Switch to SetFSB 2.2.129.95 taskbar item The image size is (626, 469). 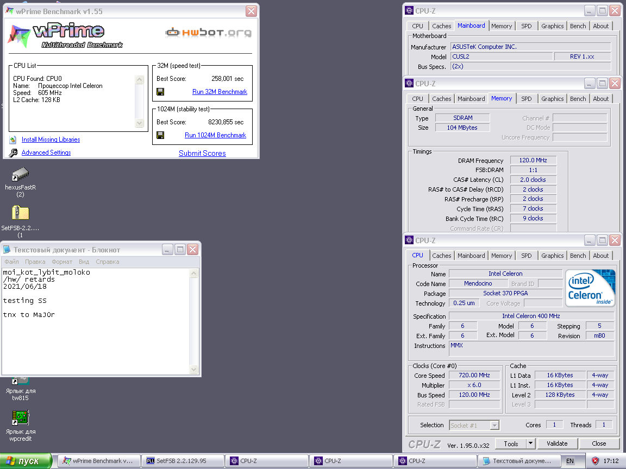[x=183, y=461]
